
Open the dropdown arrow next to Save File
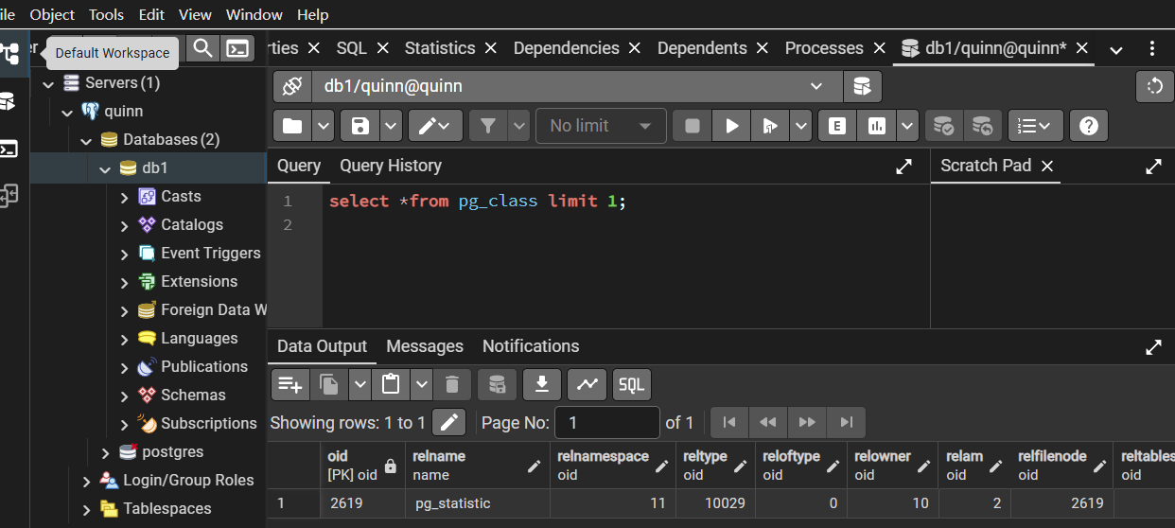point(392,126)
